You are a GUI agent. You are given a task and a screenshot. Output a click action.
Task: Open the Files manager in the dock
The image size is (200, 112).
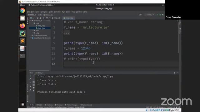tap(22, 18)
